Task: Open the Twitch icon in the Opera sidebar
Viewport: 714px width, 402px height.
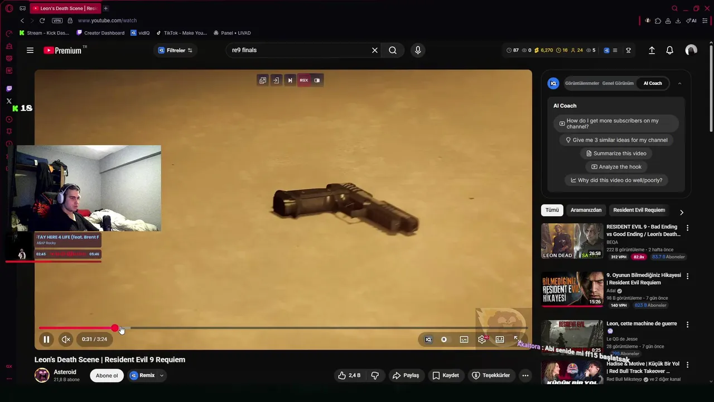Action: (9, 89)
